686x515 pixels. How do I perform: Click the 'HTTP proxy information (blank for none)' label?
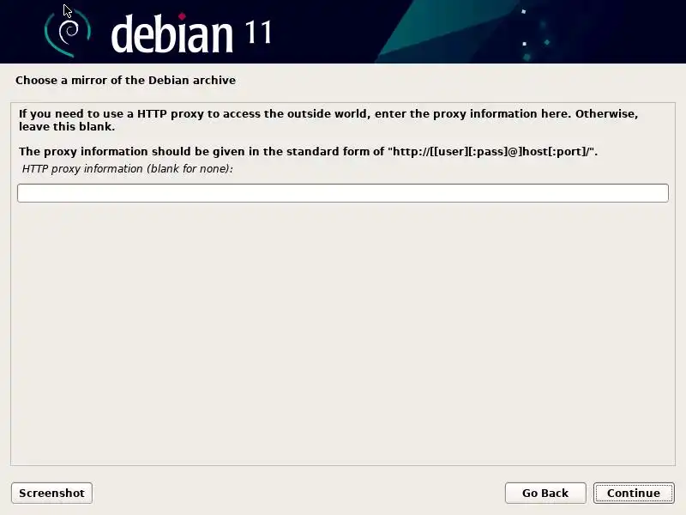click(x=127, y=168)
